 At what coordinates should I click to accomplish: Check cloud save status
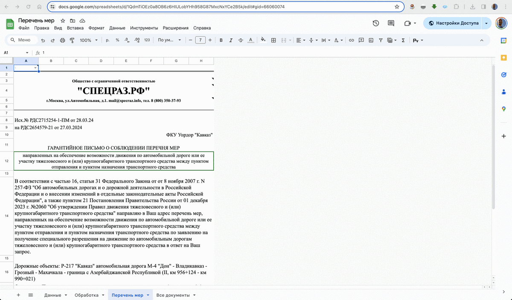point(82,20)
